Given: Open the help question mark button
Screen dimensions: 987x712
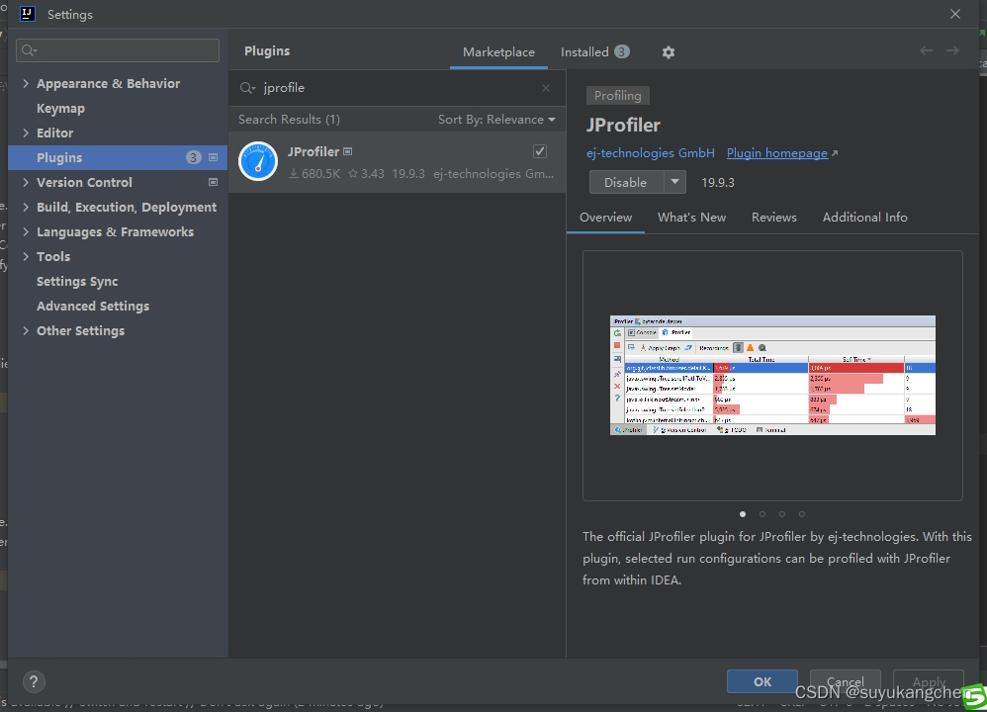Looking at the screenshot, I should coord(34,681).
